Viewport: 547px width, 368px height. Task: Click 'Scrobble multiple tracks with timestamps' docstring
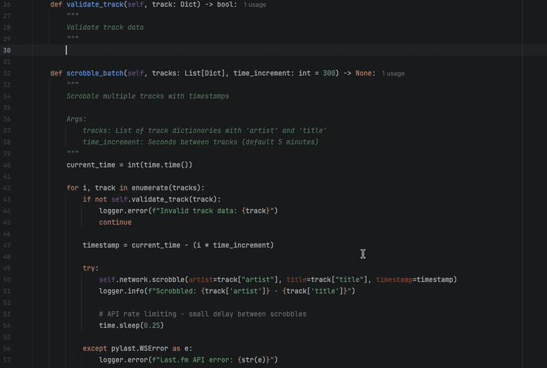[x=148, y=96]
